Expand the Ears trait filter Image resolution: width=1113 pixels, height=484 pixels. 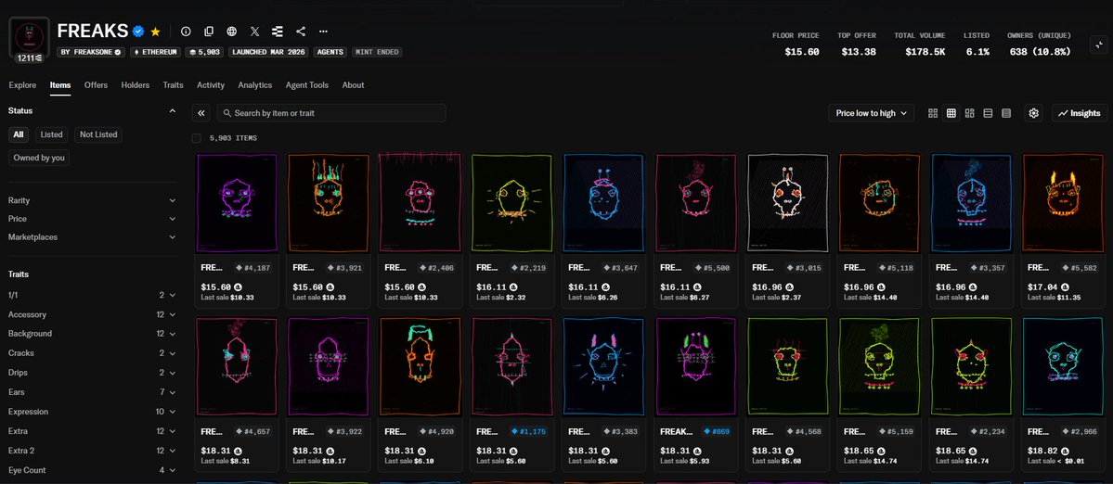92,392
